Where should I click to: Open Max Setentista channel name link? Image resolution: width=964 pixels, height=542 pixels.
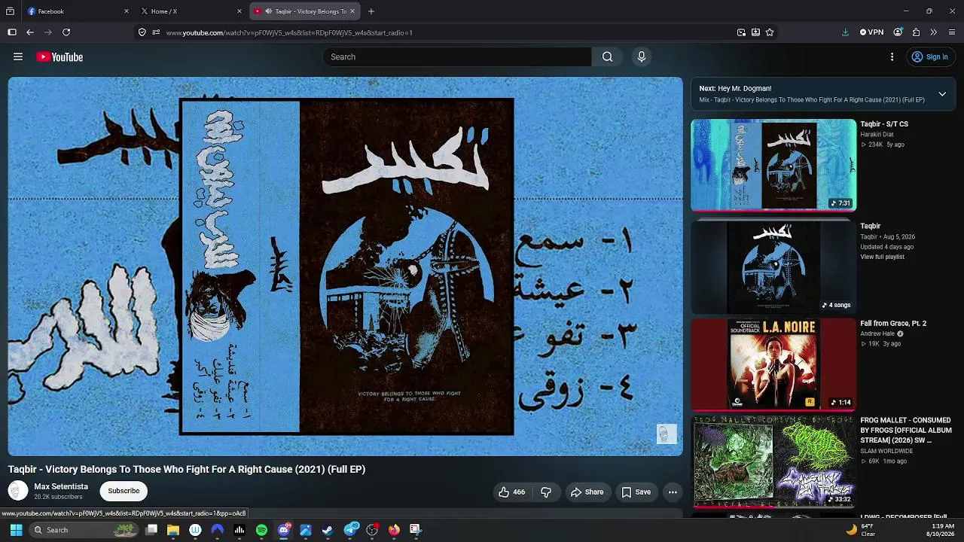coord(61,486)
